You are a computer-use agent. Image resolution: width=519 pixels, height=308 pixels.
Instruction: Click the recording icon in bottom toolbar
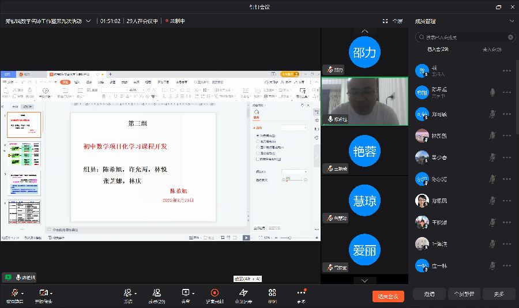215,294
